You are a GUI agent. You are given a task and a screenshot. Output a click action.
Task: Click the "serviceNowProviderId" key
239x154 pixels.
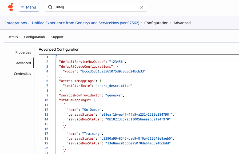click(x=80, y=95)
